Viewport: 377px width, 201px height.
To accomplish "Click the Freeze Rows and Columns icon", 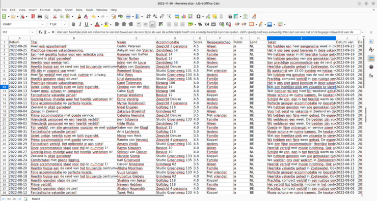I will (236, 17).
